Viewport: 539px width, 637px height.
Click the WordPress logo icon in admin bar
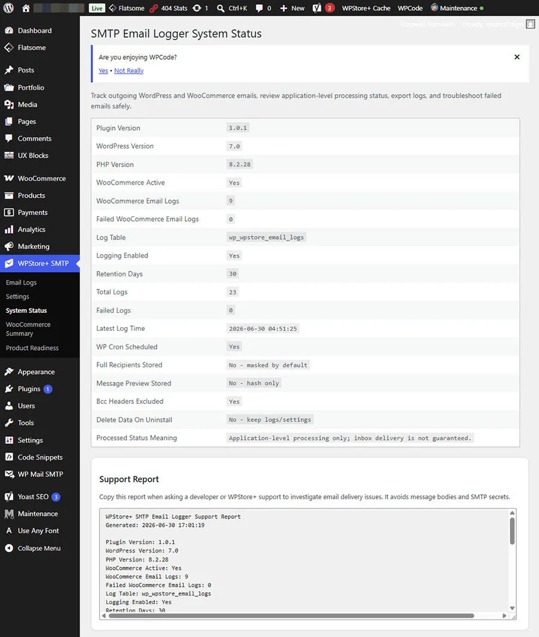[x=8, y=8]
